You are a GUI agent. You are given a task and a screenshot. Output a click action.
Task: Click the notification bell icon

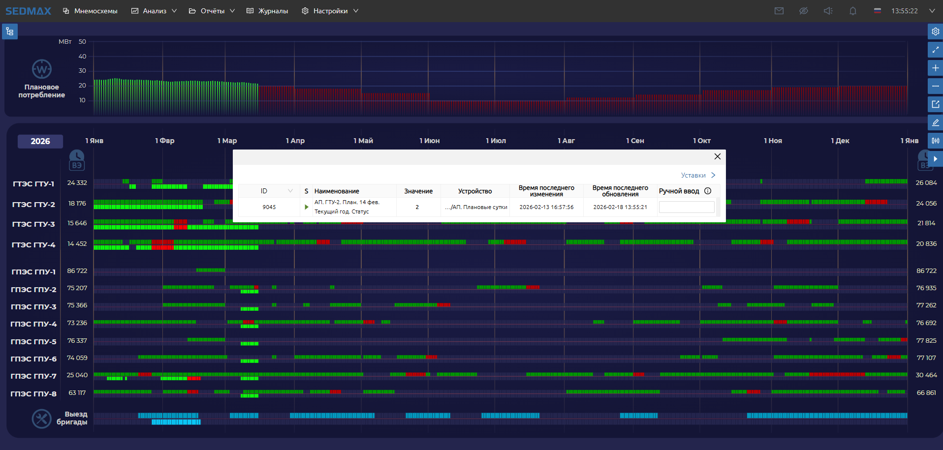852,11
